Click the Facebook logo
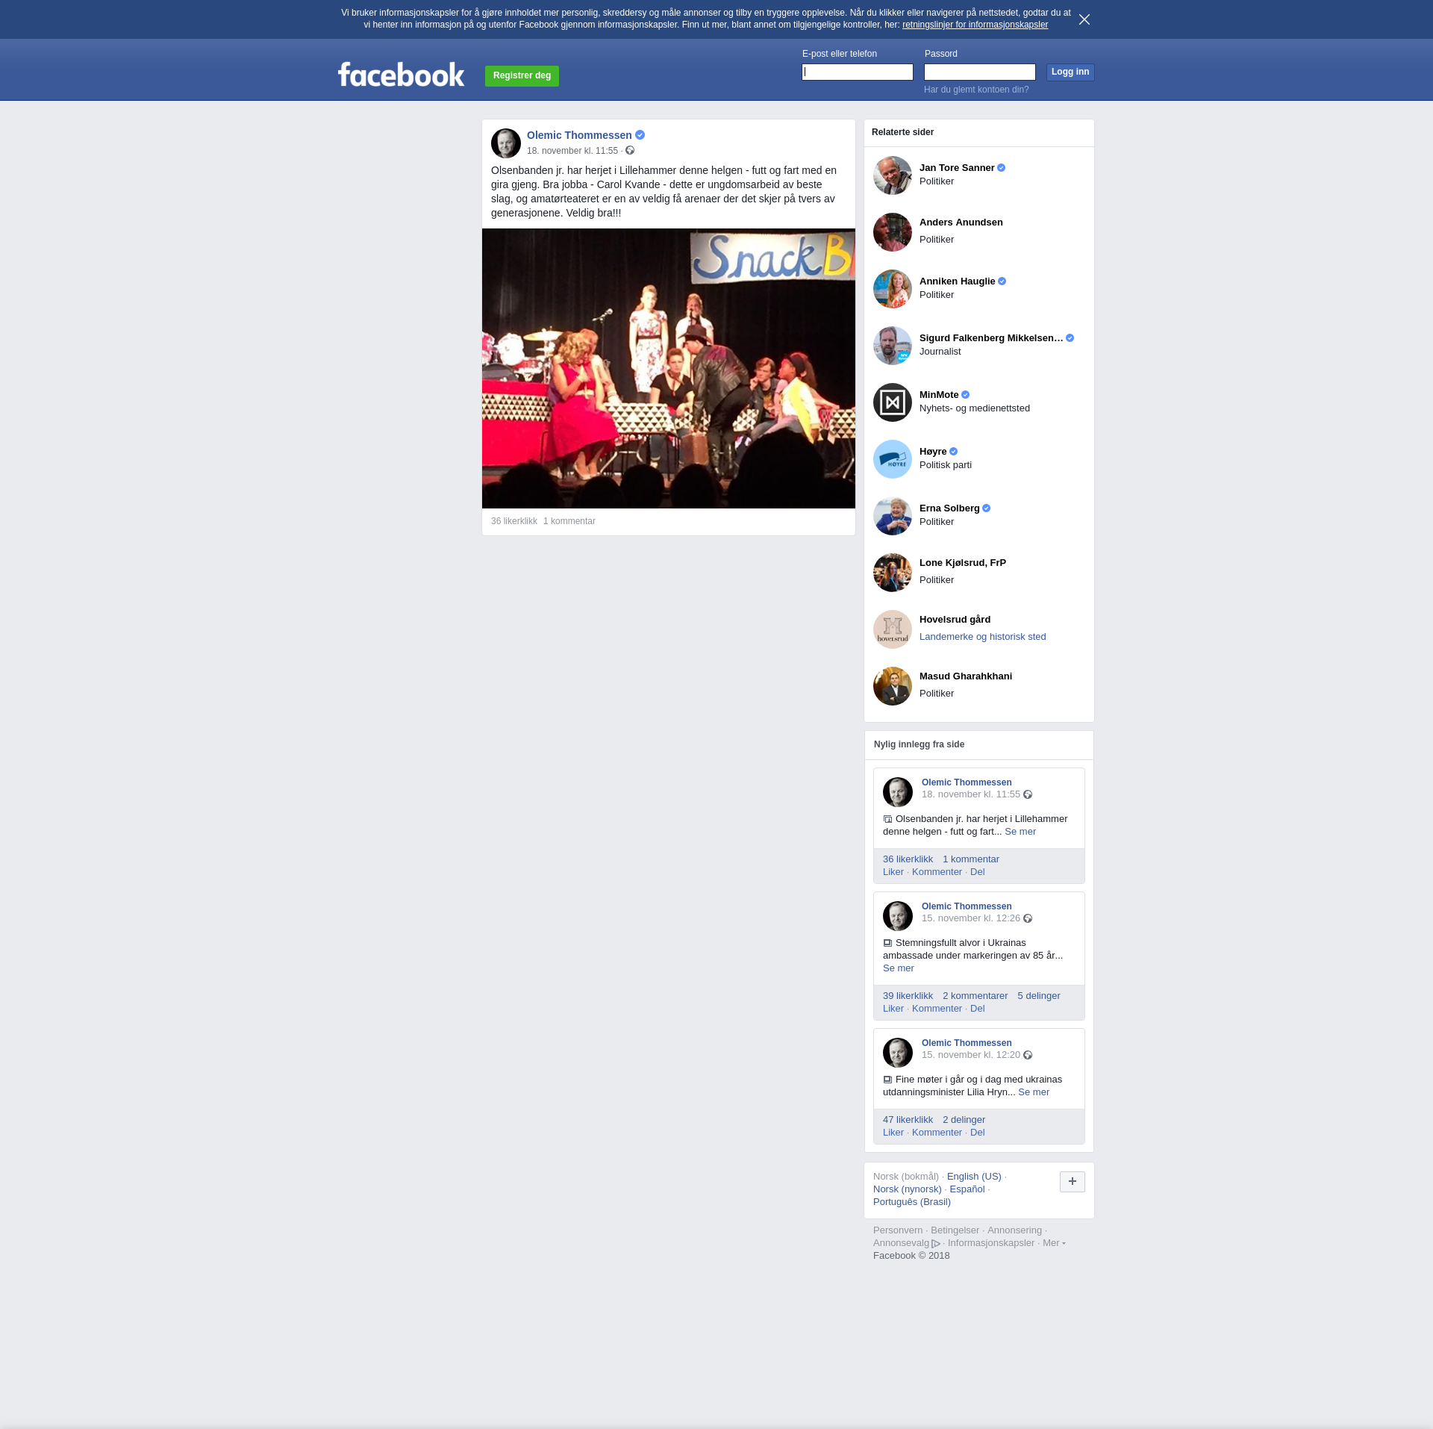 point(401,75)
